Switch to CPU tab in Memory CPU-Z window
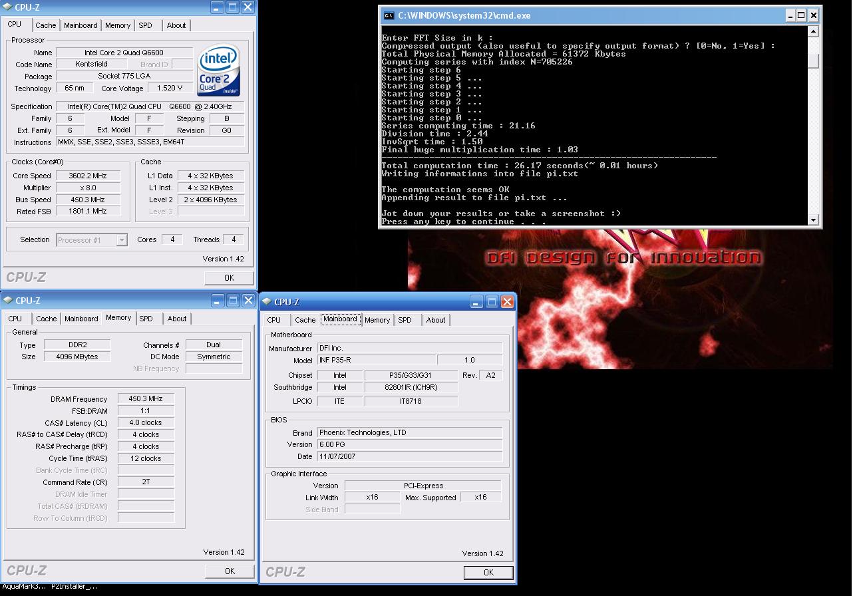 click(x=15, y=319)
